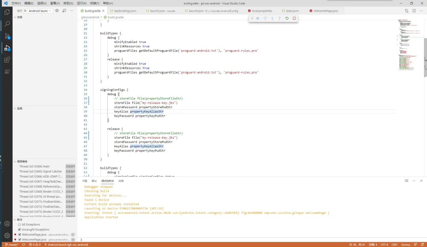Click the red Stop debugging button

[x=294, y=18]
